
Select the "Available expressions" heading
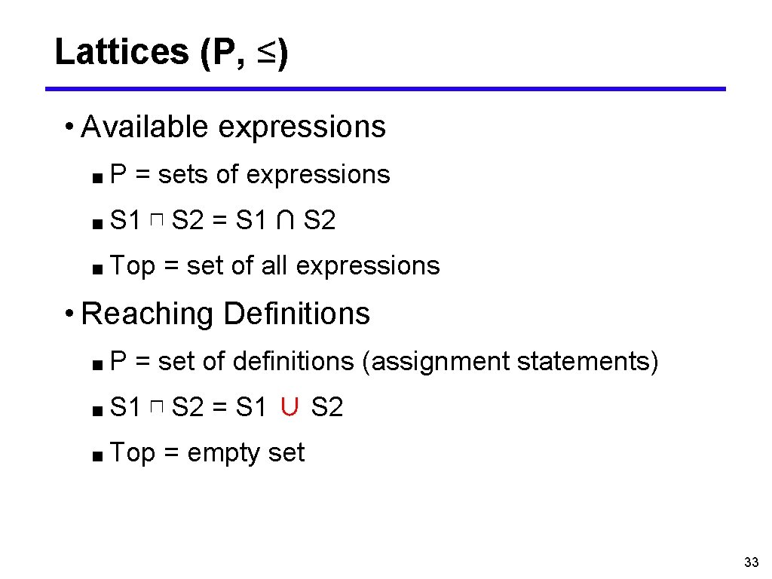pyautogui.click(x=233, y=127)
